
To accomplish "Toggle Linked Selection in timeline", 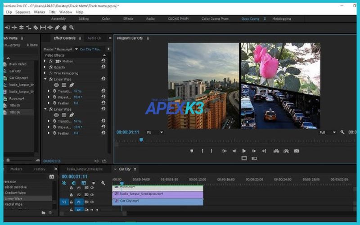I will point(84,183).
